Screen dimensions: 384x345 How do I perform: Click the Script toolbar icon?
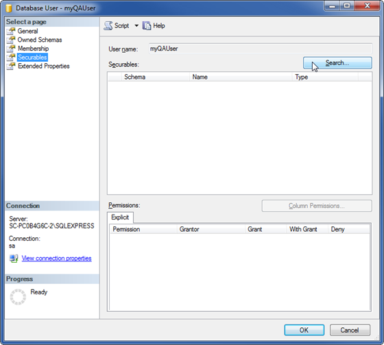click(x=108, y=26)
